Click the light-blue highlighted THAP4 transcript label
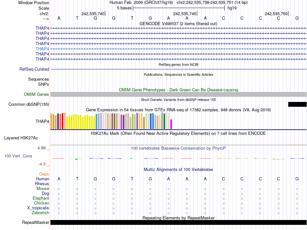The width and height of the screenshot is (307, 230). click(42, 49)
